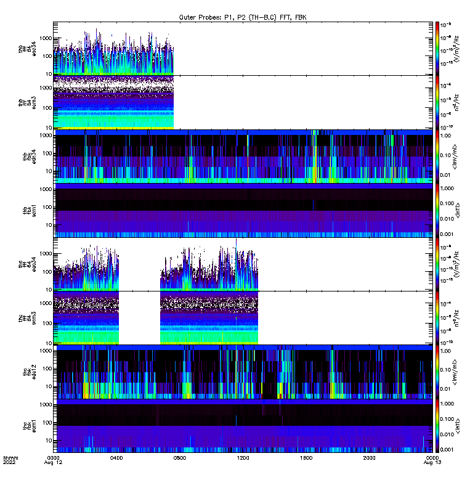Image resolution: width=462 pixels, height=493 pixels.
Task: Click the plot title 'Outer Probes: P1, P2 (TH-B,C) FFT, FBK'
Action: (x=243, y=18)
